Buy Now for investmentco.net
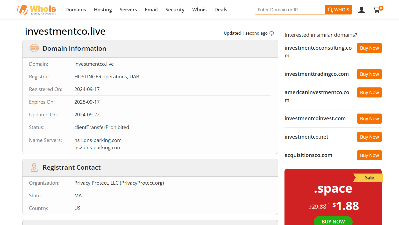The width and height of the screenshot is (399, 225). pyautogui.click(x=369, y=137)
